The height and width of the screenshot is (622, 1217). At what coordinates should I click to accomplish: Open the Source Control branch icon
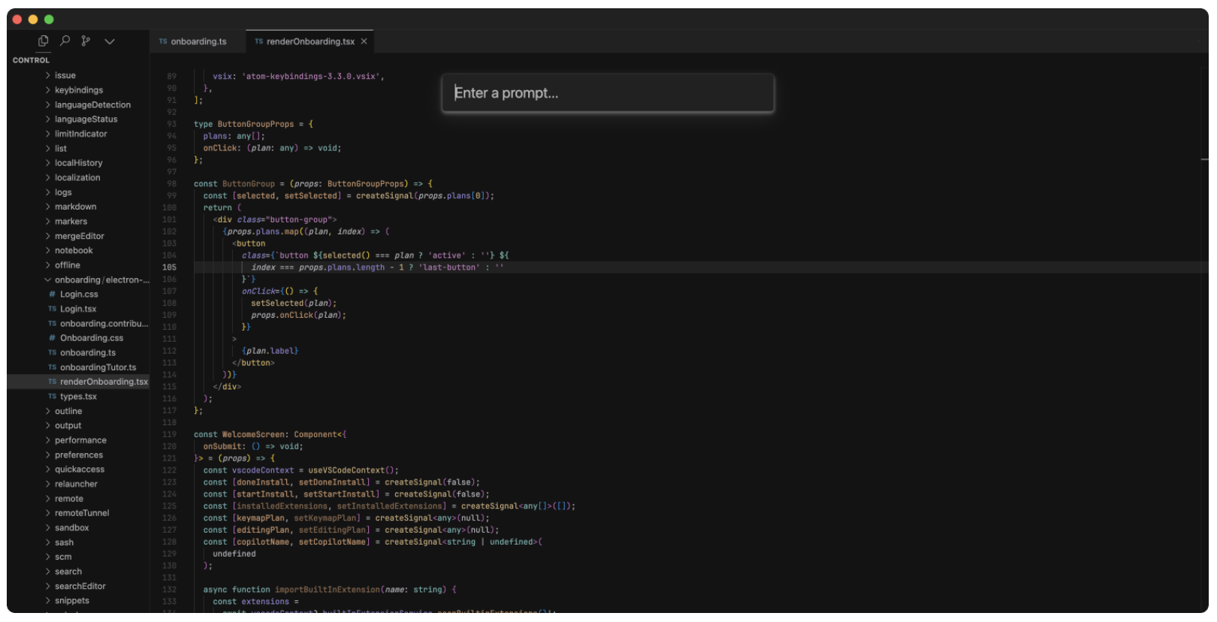click(x=86, y=41)
